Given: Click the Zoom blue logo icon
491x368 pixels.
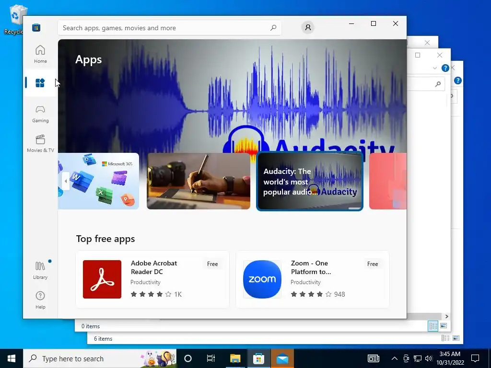Looking at the screenshot, I should [262, 279].
